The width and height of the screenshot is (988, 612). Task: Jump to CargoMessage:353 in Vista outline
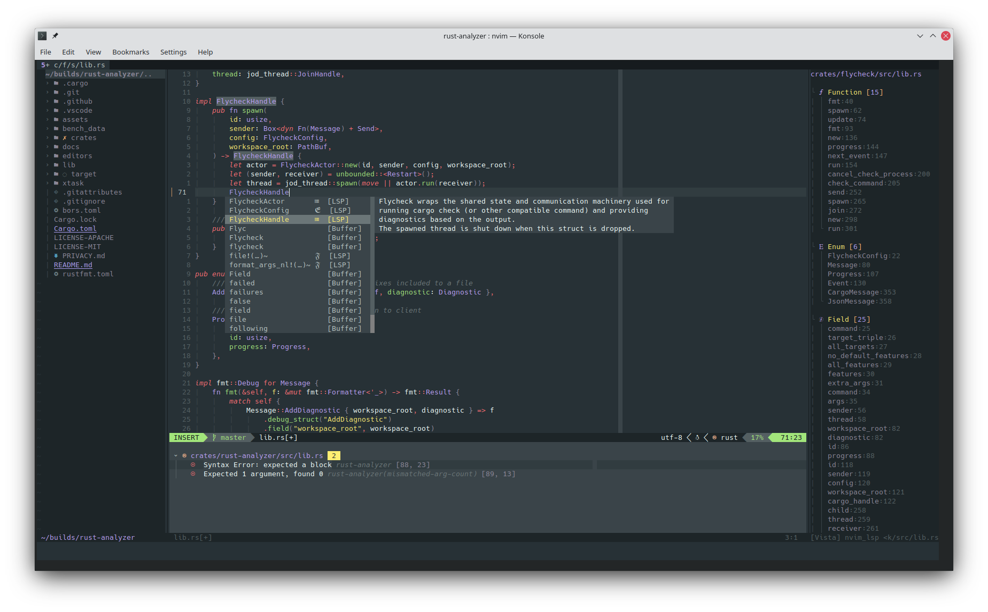[861, 292]
